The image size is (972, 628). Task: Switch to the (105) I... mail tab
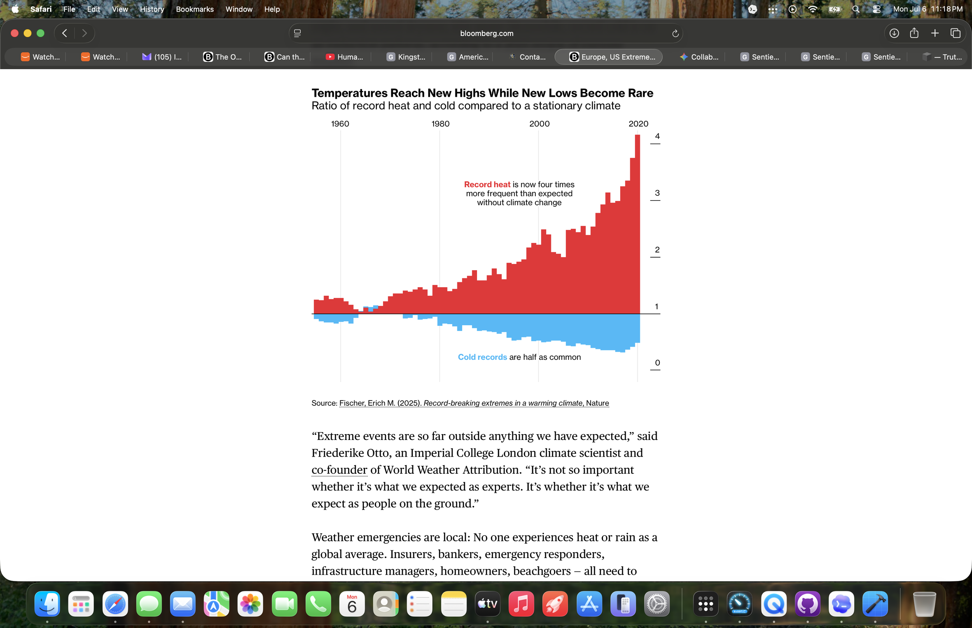[161, 57]
